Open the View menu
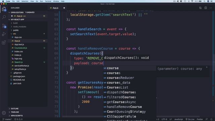215x121 pixels. pos(32,1)
